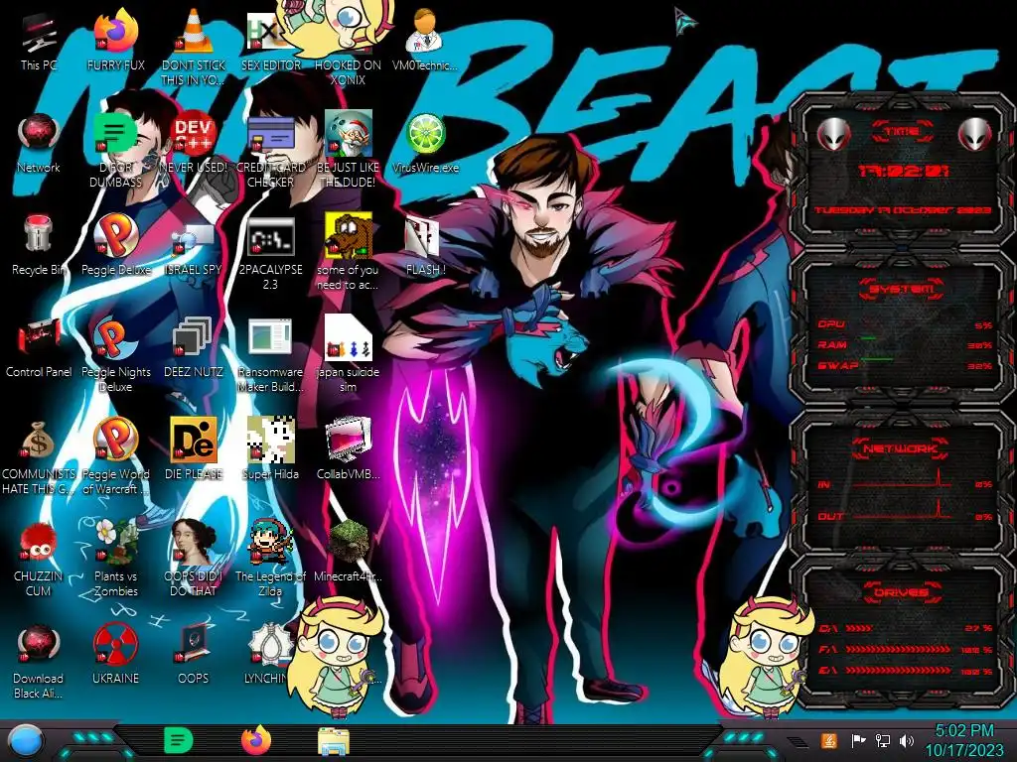The width and height of the screenshot is (1017, 762).
Task: Click the NETWORK widget IN graph
Action: coord(903,479)
